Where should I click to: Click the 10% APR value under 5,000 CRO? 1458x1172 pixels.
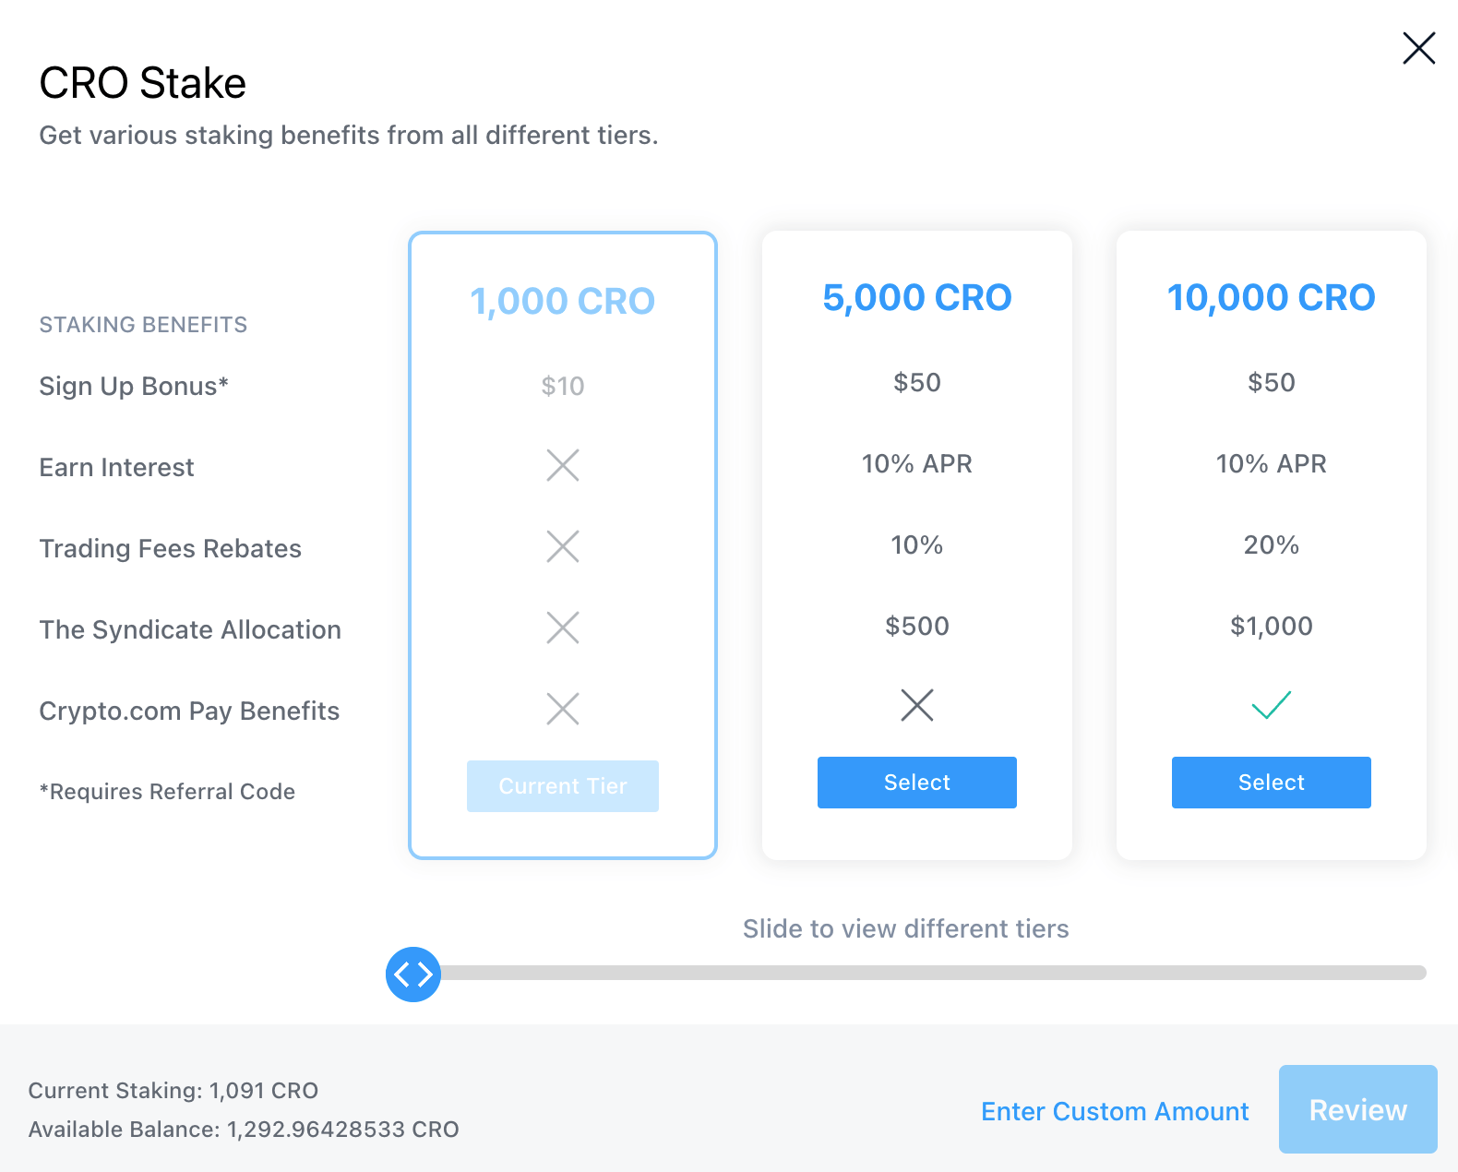(x=916, y=463)
